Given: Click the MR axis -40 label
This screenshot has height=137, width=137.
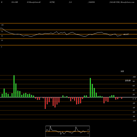Looking at the screenshot, I should (134, 108).
